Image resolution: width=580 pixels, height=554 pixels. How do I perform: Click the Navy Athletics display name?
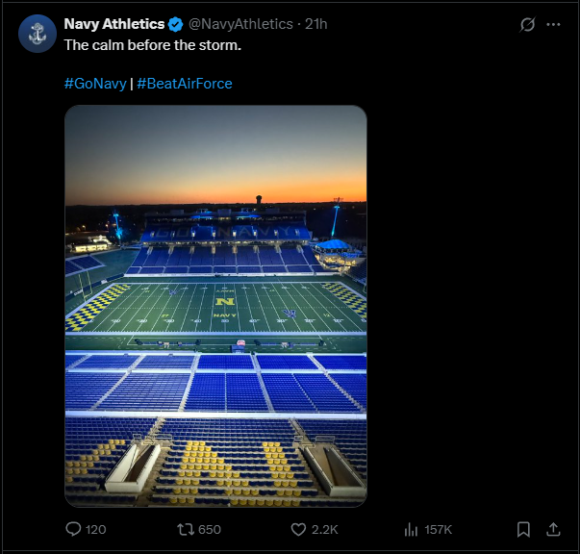[113, 24]
